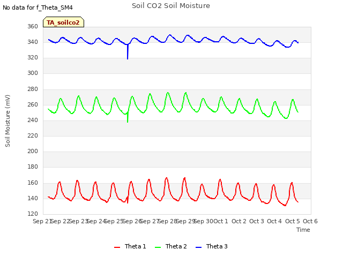Click the Oct 2 x-axis label
Viewport: 343px width, 257px height.
coord(239,221)
